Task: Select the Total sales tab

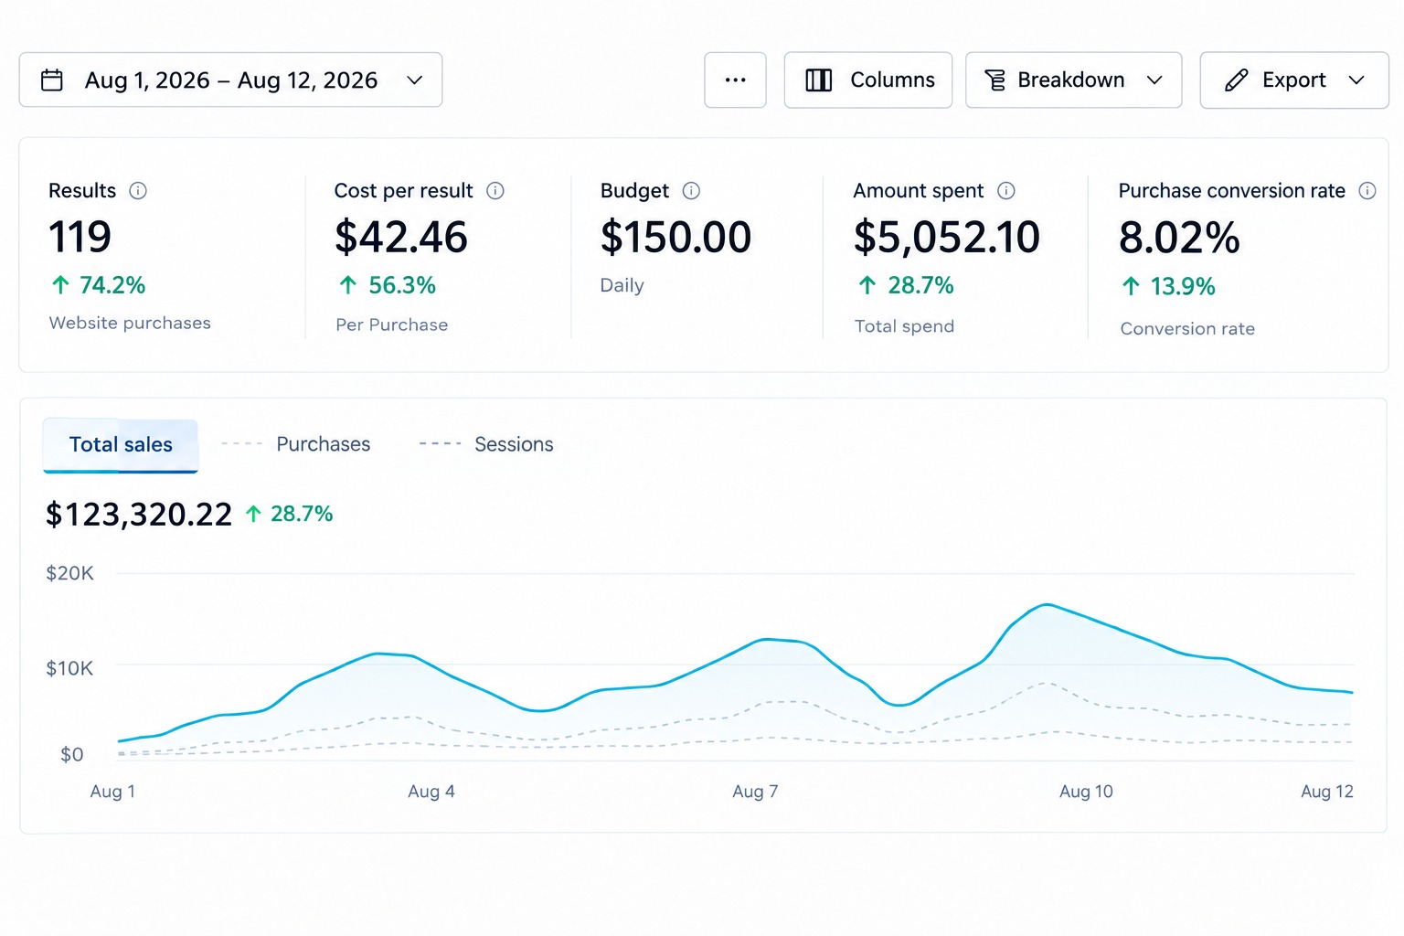Action: pos(121,445)
